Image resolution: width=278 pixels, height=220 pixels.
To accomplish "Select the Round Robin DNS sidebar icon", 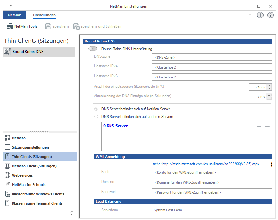I will pos(8,51).
